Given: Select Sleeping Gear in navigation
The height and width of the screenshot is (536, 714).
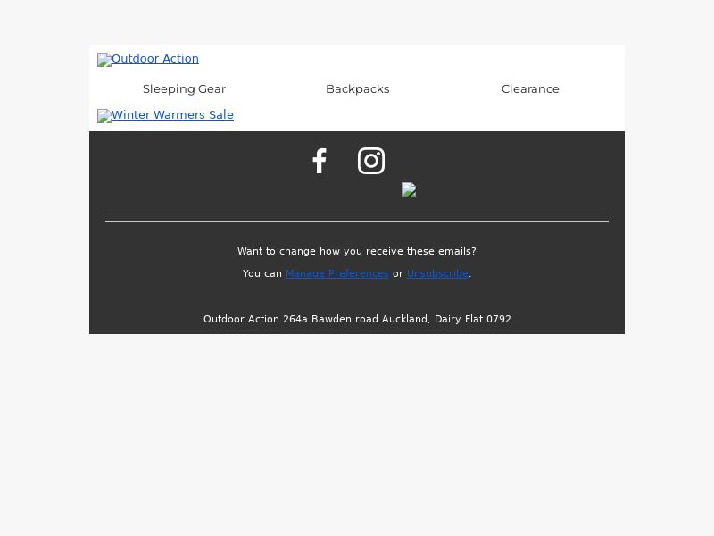Looking at the screenshot, I should point(184,88).
